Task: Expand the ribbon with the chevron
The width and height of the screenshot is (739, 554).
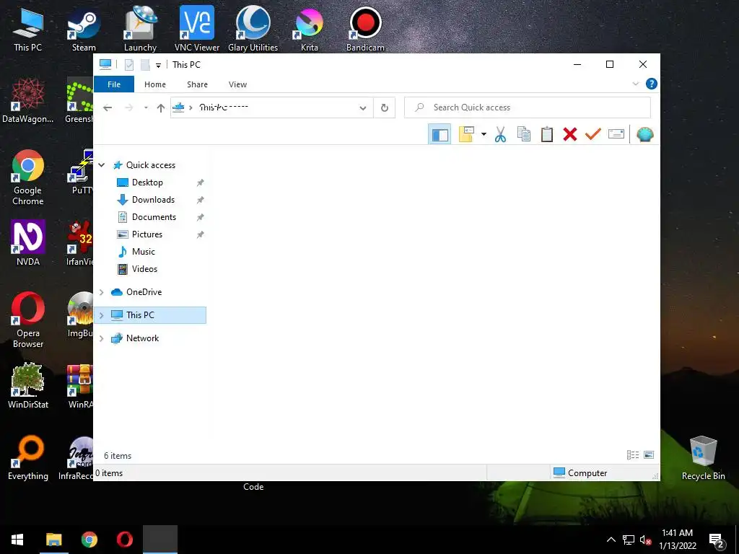Action: tap(635, 84)
